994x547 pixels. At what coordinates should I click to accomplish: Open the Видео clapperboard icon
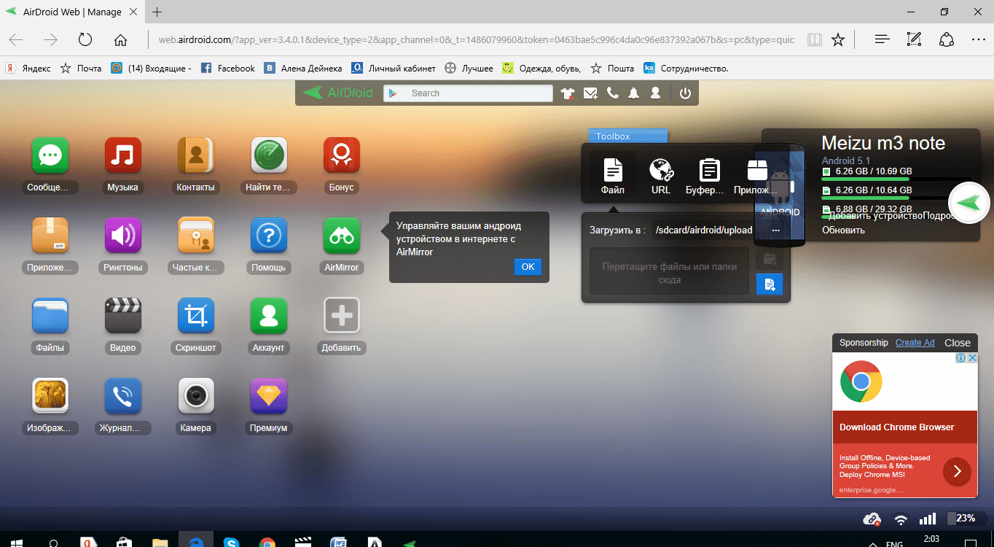pos(122,315)
